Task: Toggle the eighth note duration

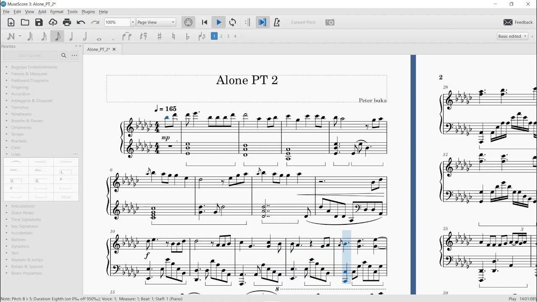Action: pos(57,36)
